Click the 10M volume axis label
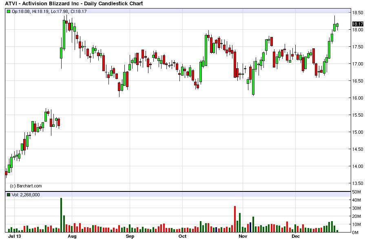This screenshot has width=365, height=239. [x=356, y=224]
